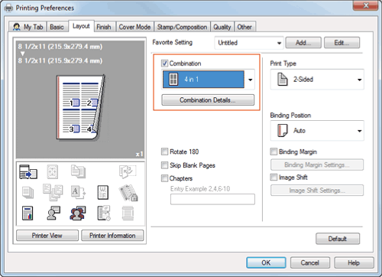This screenshot has height=277, width=382.
Task: Open the Quality tab
Action: pos(222,27)
